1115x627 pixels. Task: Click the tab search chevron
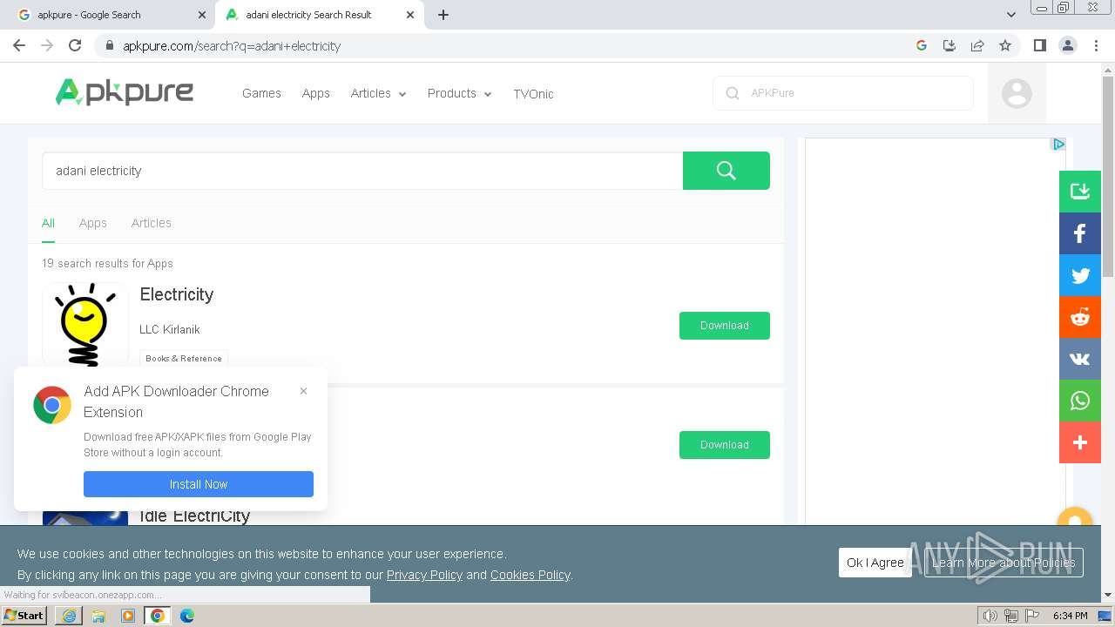[1011, 15]
